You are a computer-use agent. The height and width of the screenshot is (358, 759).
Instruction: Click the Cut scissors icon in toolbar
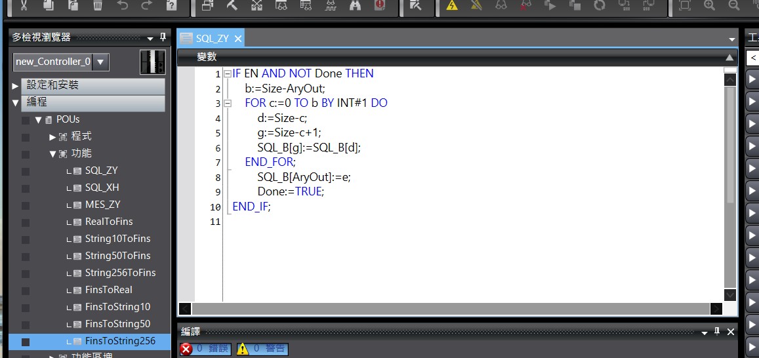pyautogui.click(x=24, y=5)
